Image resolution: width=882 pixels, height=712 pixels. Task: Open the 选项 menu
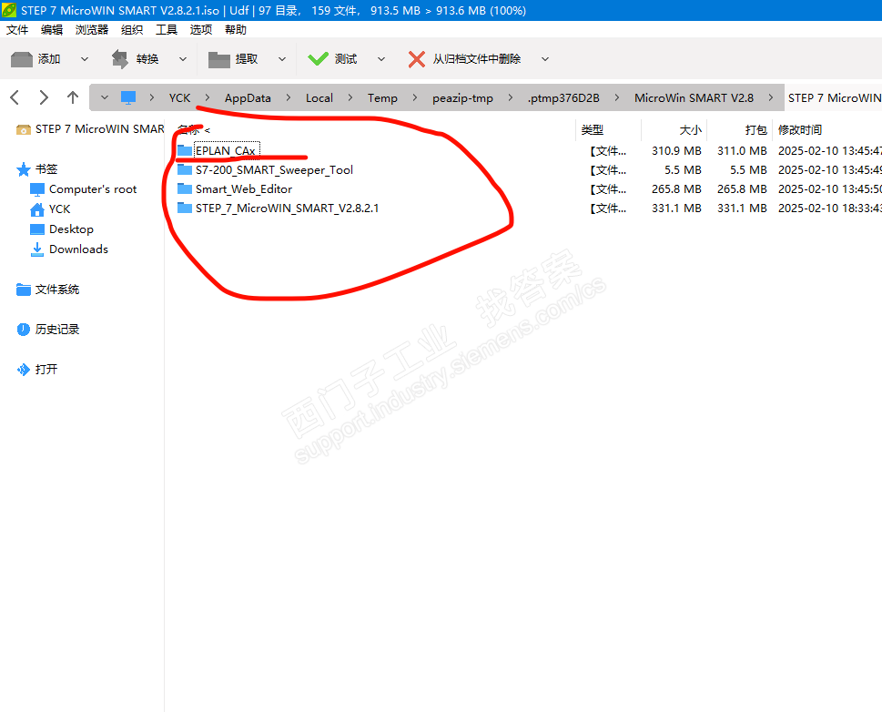tap(201, 30)
